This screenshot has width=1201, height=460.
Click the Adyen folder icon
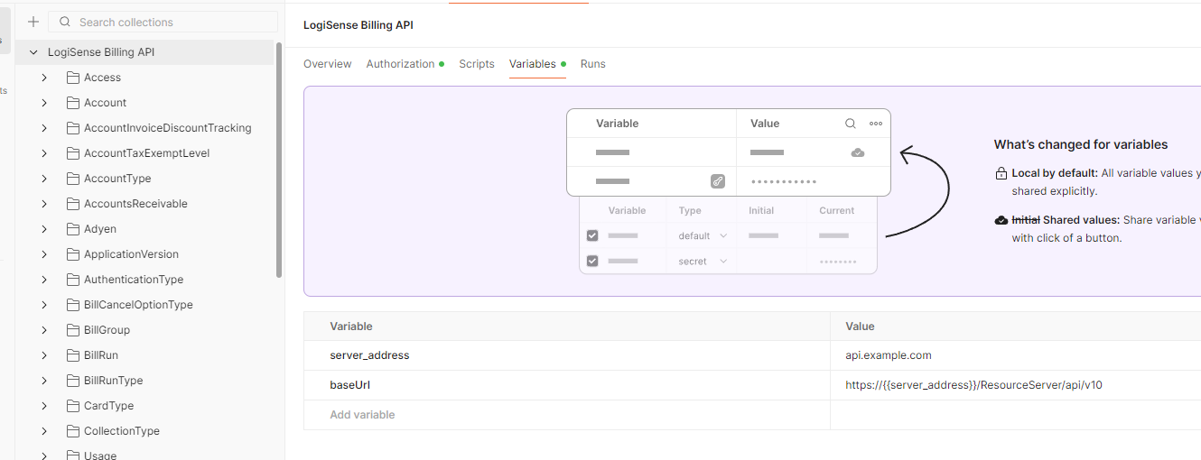click(73, 229)
